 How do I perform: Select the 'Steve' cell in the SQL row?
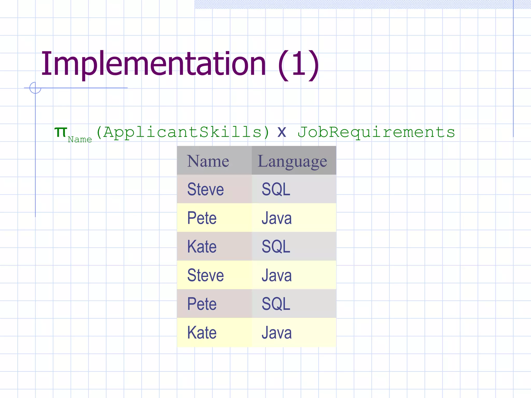click(214, 189)
